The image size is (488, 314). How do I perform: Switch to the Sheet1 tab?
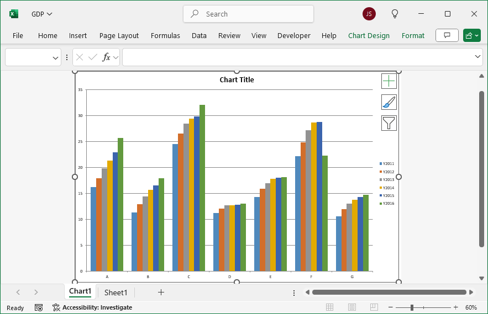[x=116, y=292]
